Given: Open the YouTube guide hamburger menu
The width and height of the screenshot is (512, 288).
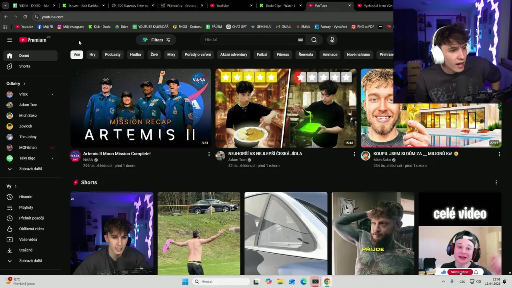Looking at the screenshot, I should [x=10, y=40].
